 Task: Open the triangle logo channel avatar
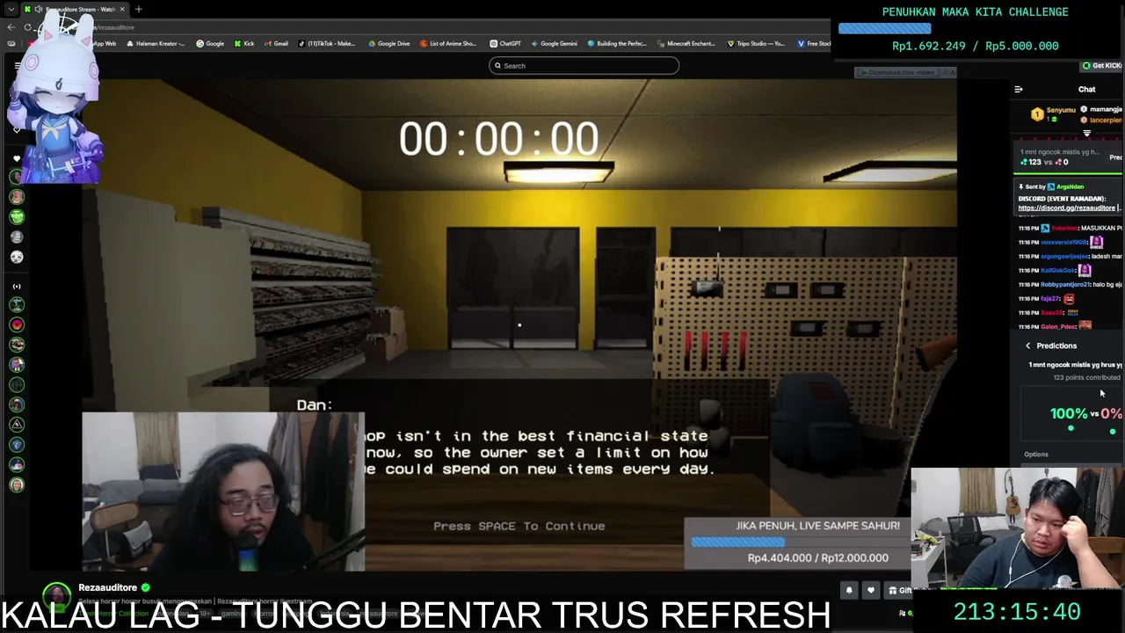[x=17, y=425]
